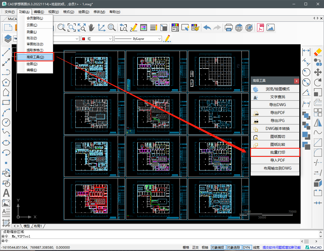Close the 高级工具 panel
Screen dimensions: 324x251
(296, 81)
